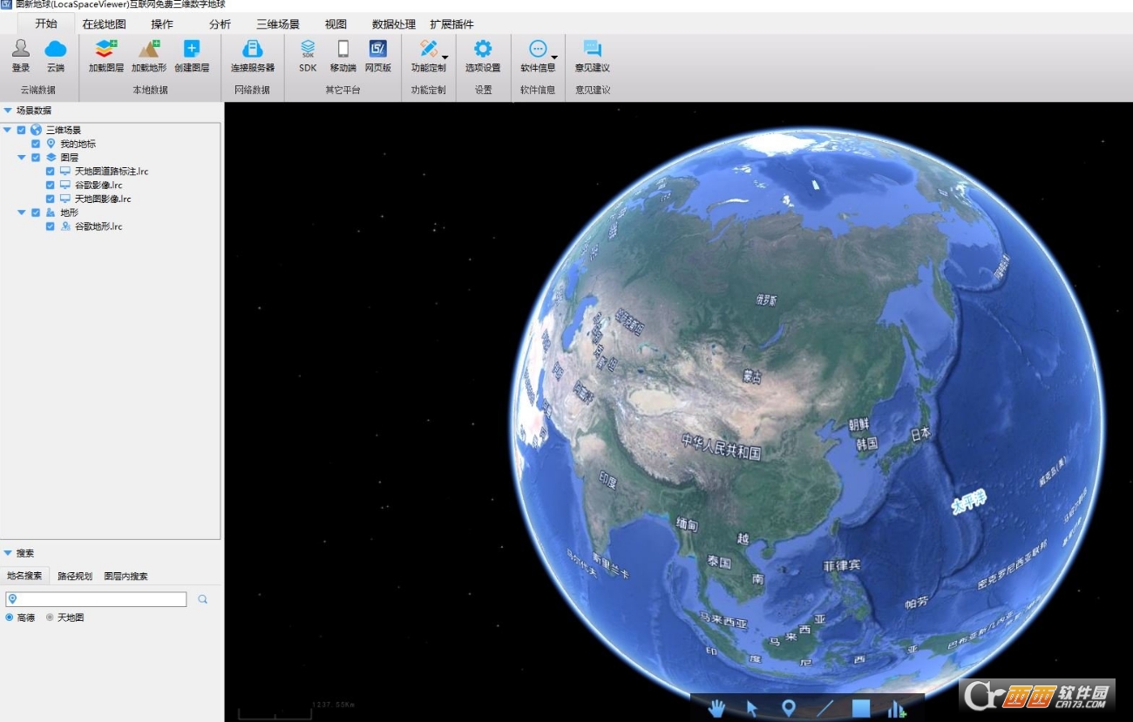1133x722 pixels.
Task: Open 连接服务器 connect server
Action: [x=253, y=49]
